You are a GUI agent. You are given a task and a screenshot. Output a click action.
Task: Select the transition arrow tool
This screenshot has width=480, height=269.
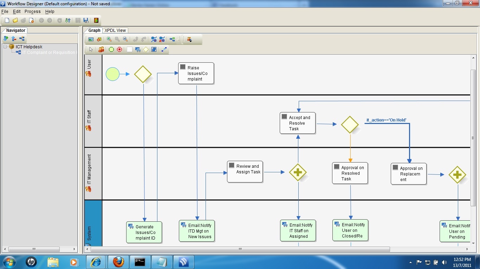164,50
